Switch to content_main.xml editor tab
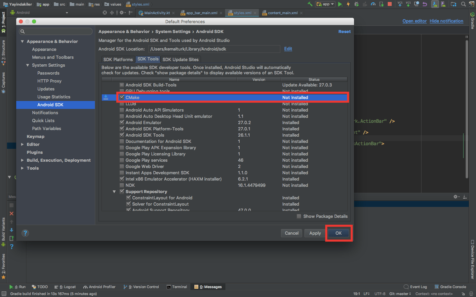476x297 pixels. [283, 13]
